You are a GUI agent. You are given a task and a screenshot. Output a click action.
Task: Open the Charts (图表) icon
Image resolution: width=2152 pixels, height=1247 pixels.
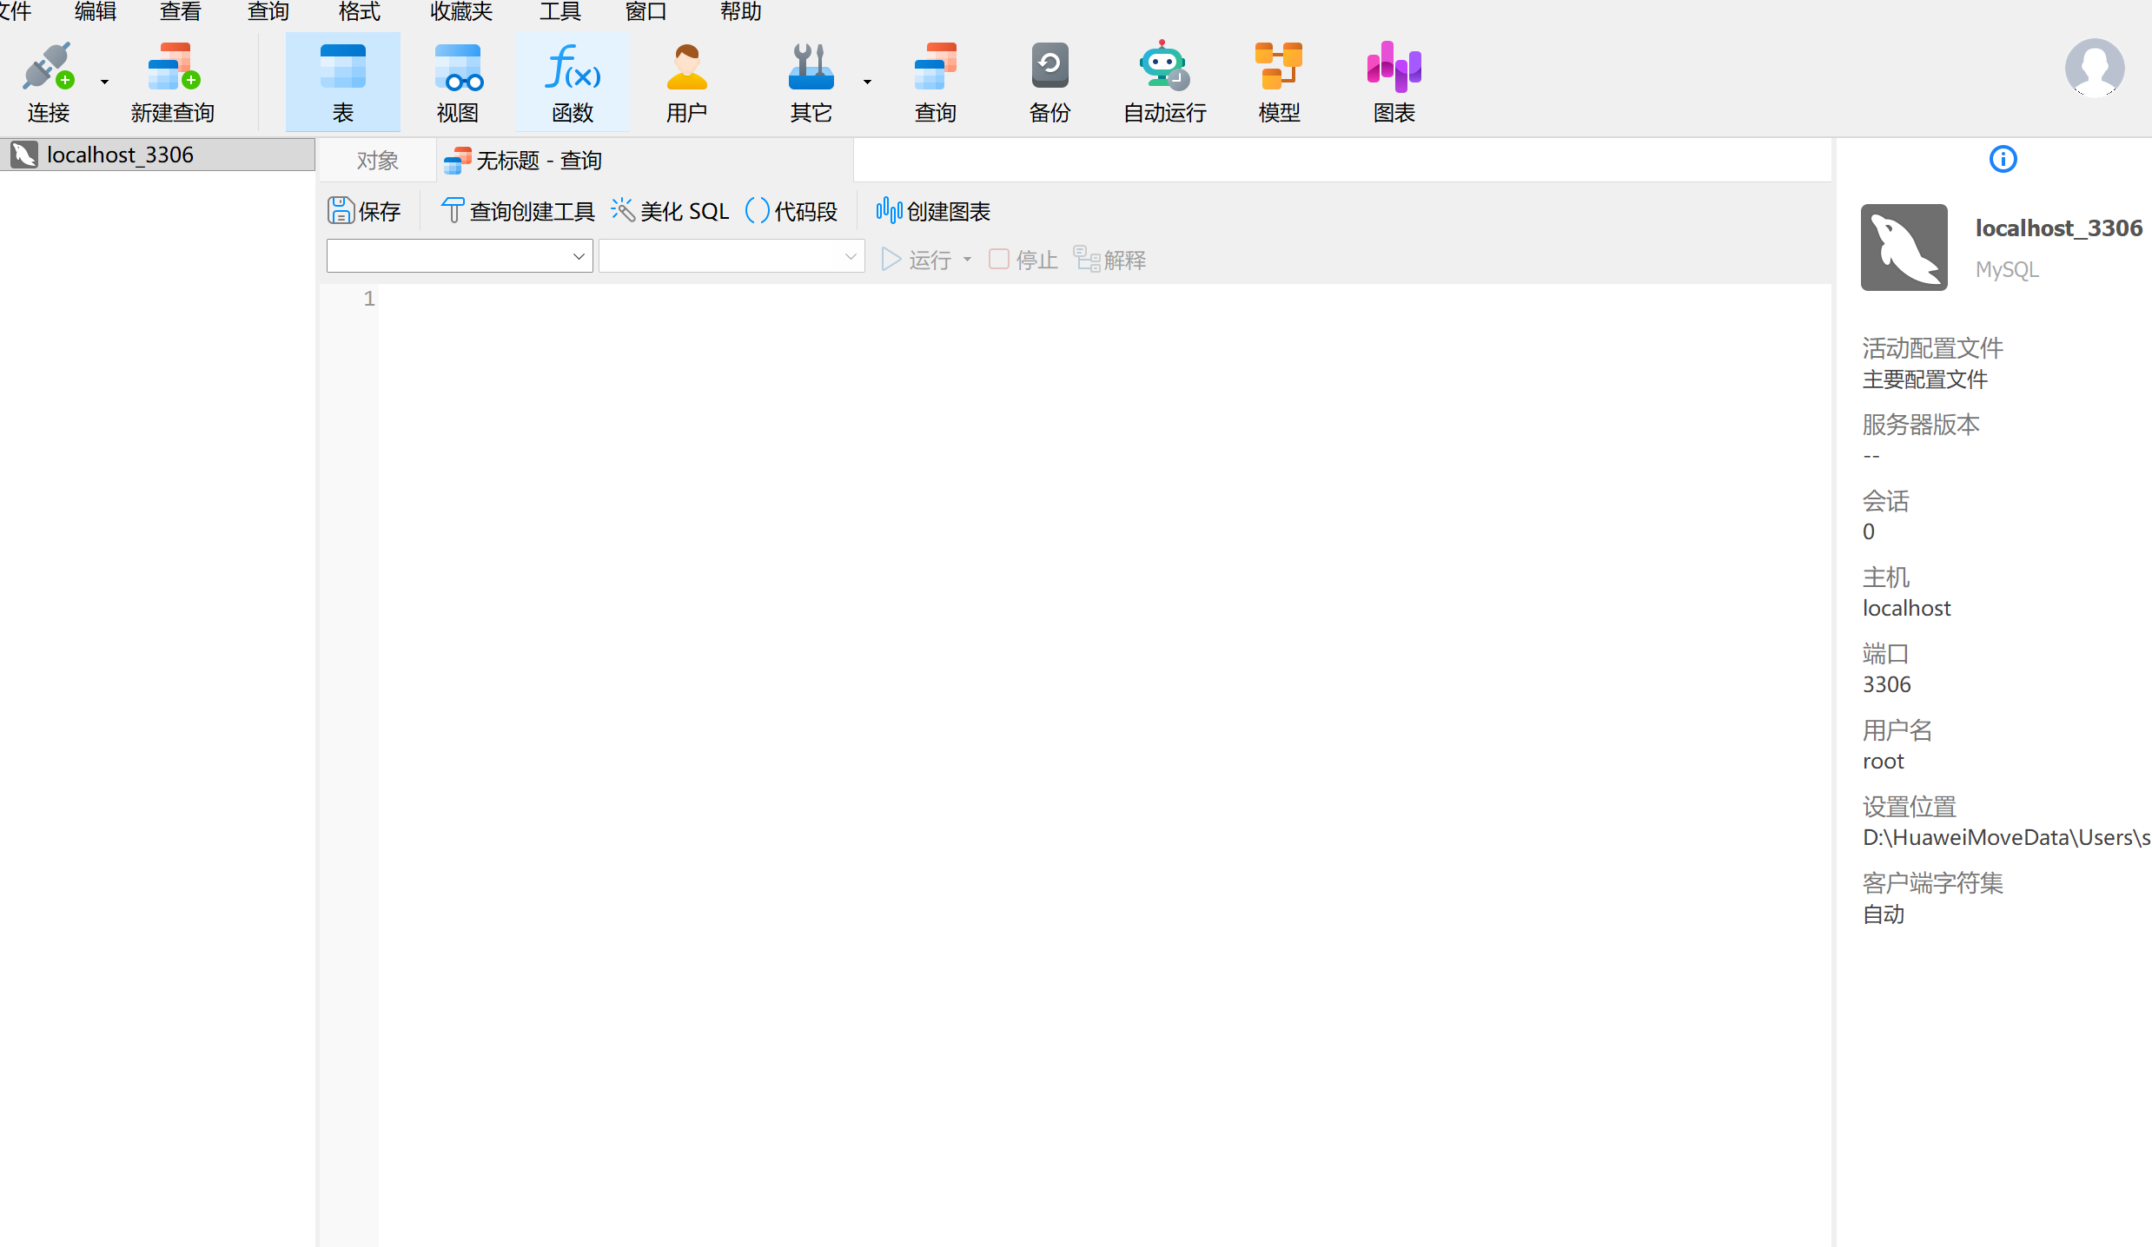[x=1394, y=82]
